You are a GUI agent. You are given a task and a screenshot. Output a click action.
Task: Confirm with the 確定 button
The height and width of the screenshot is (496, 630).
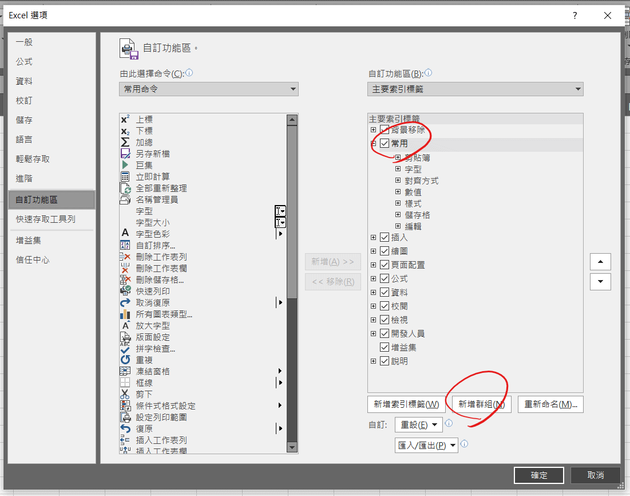(x=539, y=475)
